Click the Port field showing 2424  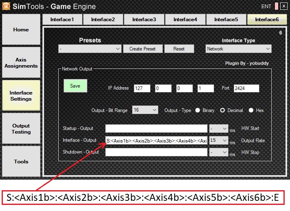tap(246, 88)
